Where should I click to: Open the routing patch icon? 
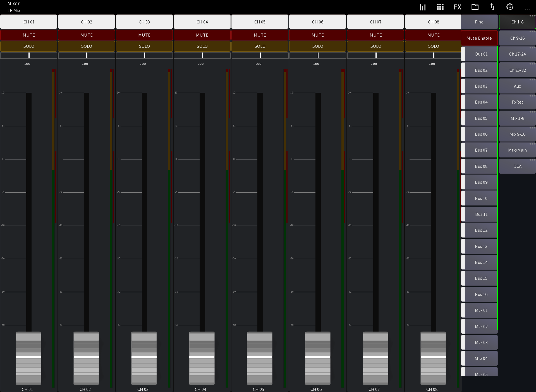[492, 7]
